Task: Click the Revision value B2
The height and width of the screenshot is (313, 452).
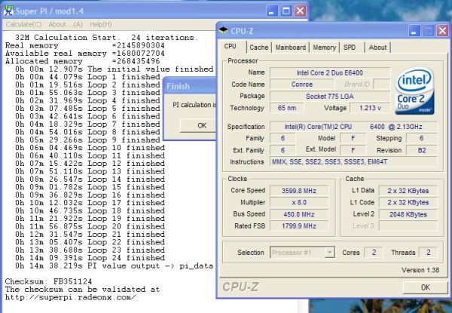Action: tap(422, 150)
